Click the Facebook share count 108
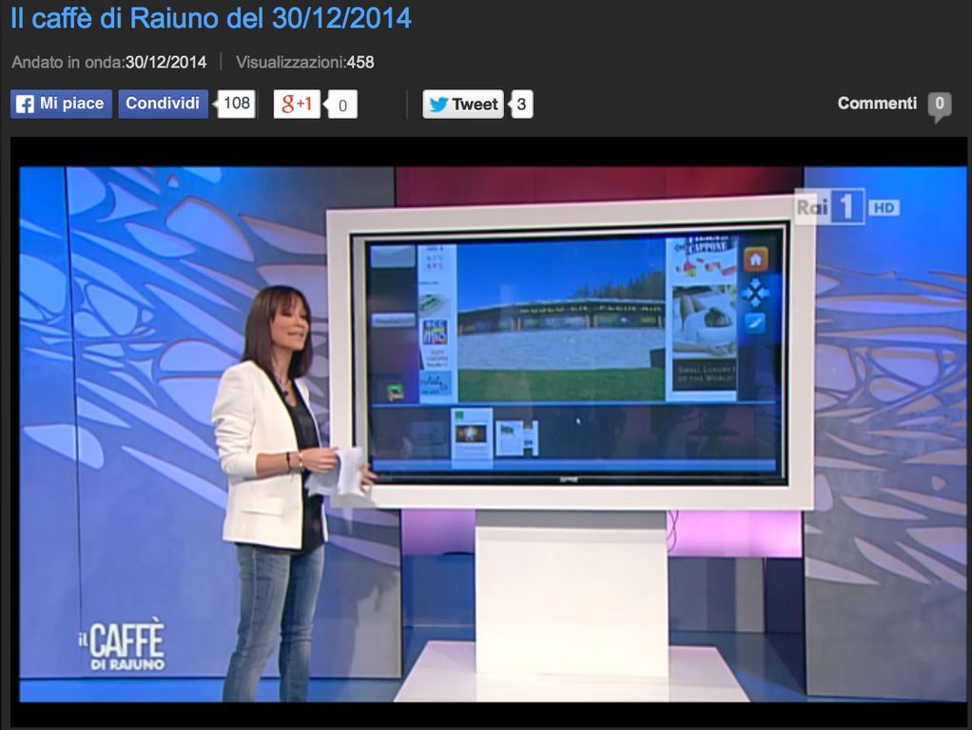Screen dimensions: 972x730 click(237, 104)
